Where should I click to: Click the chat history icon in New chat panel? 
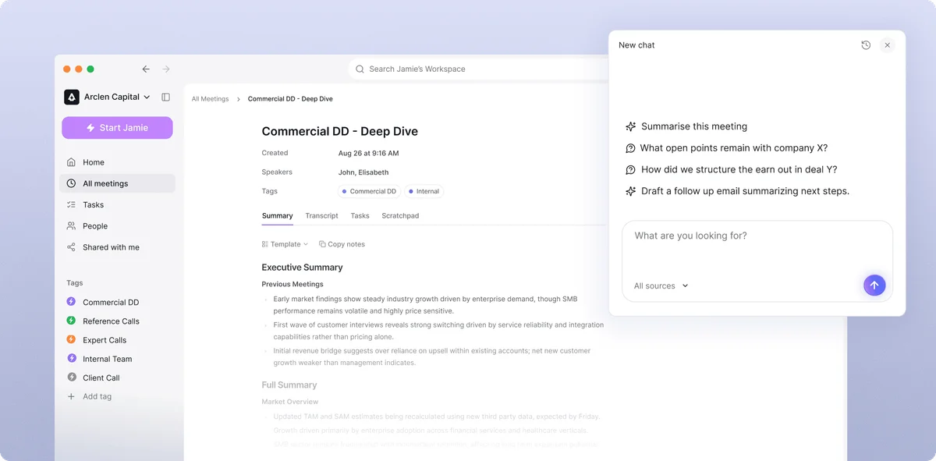[x=865, y=44]
